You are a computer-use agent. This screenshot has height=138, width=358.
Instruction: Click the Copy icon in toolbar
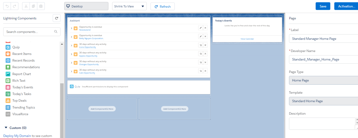point(34,6)
